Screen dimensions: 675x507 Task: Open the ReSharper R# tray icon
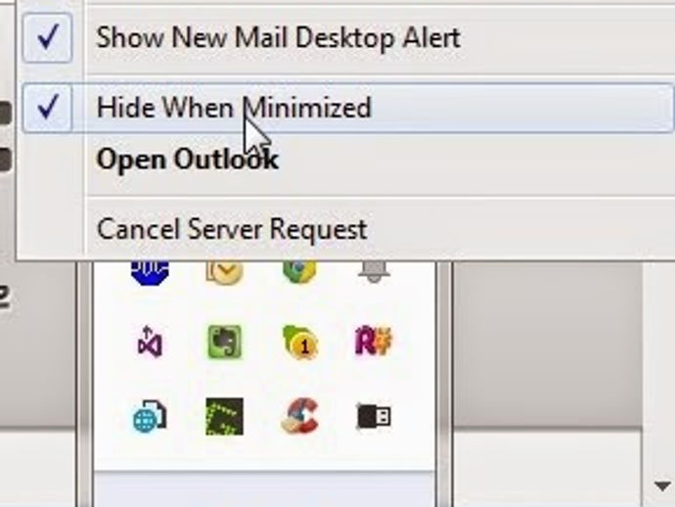(374, 342)
